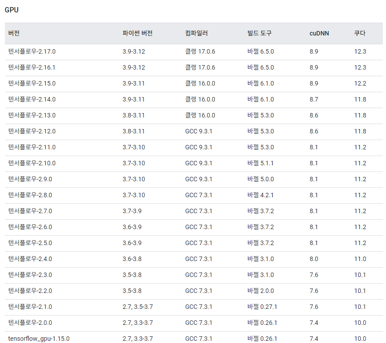This screenshot has width=386, height=343.
Task: Select the 텐서플로우-2.13.0 version cell
Action: (32, 115)
